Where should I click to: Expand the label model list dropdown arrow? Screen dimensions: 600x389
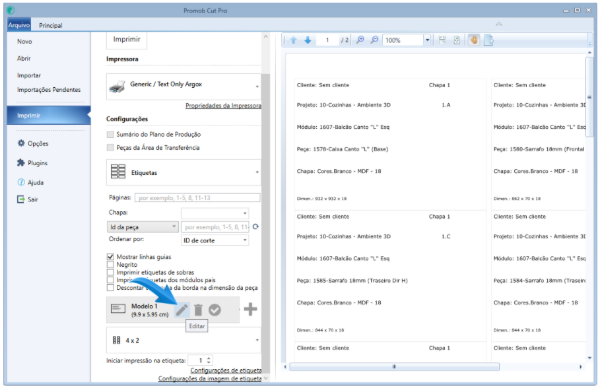[240, 309]
